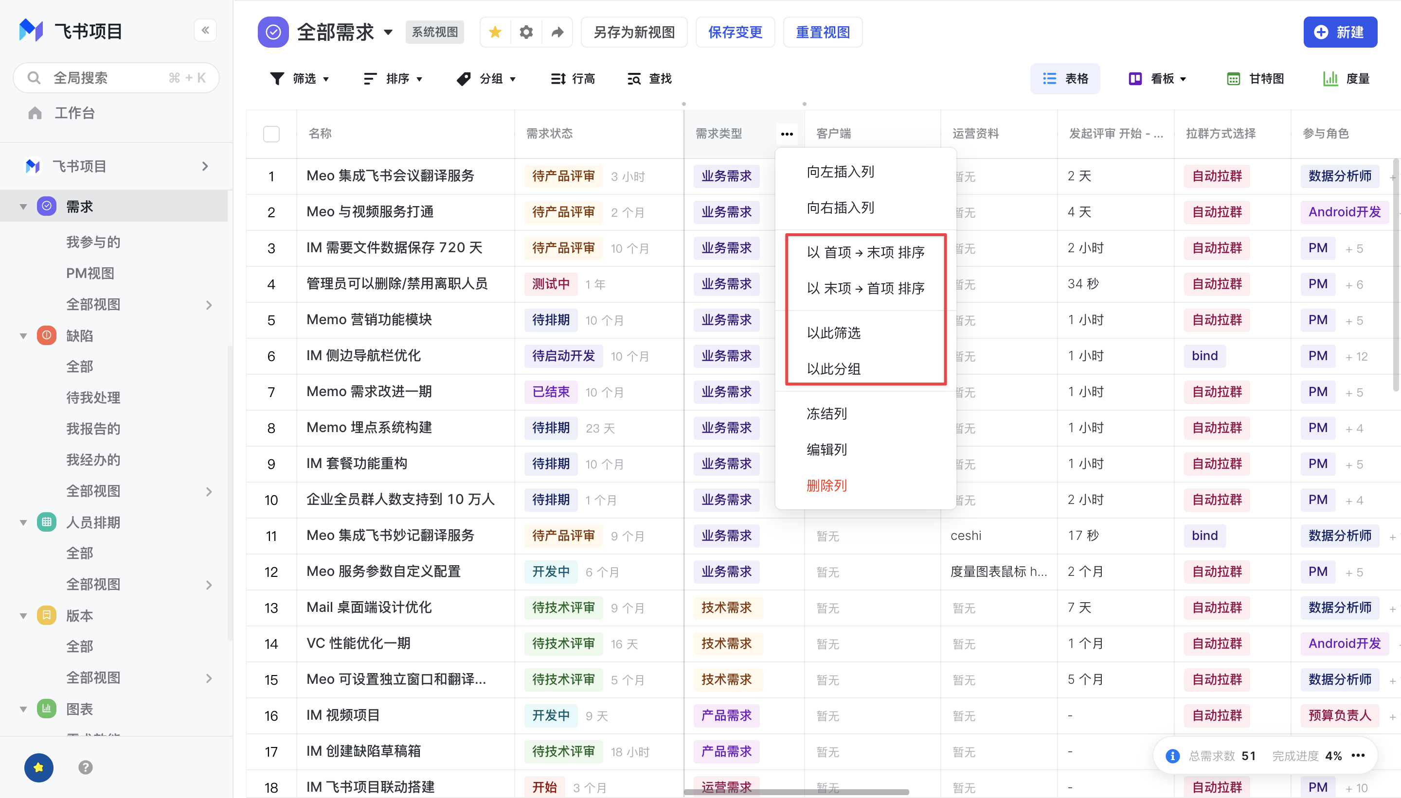Open 我参与的 under 需求
1401x798 pixels.
[93, 242]
